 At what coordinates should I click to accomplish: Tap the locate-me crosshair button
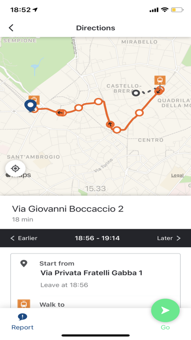(16, 168)
